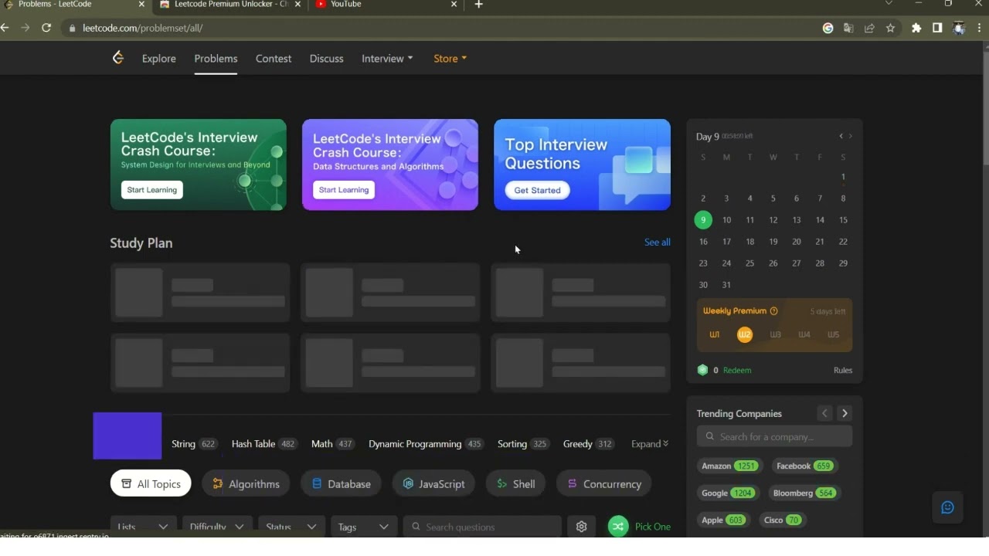Click the browser reload icon
The height and width of the screenshot is (556, 989).
pos(46,28)
